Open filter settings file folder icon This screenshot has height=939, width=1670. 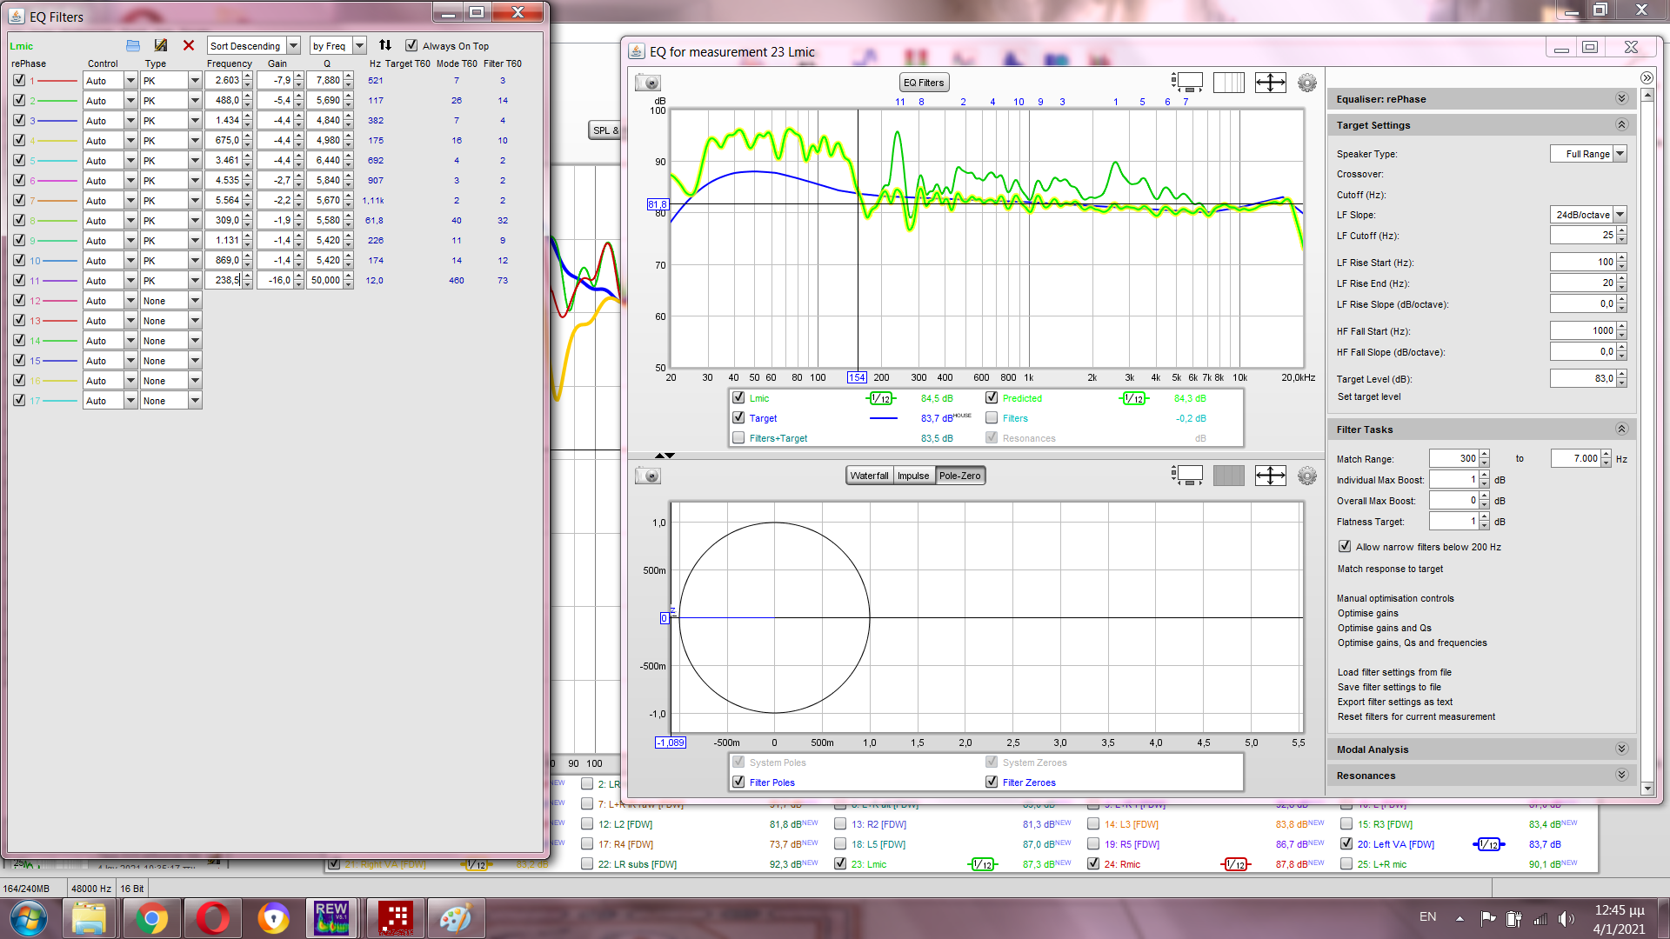[133, 45]
